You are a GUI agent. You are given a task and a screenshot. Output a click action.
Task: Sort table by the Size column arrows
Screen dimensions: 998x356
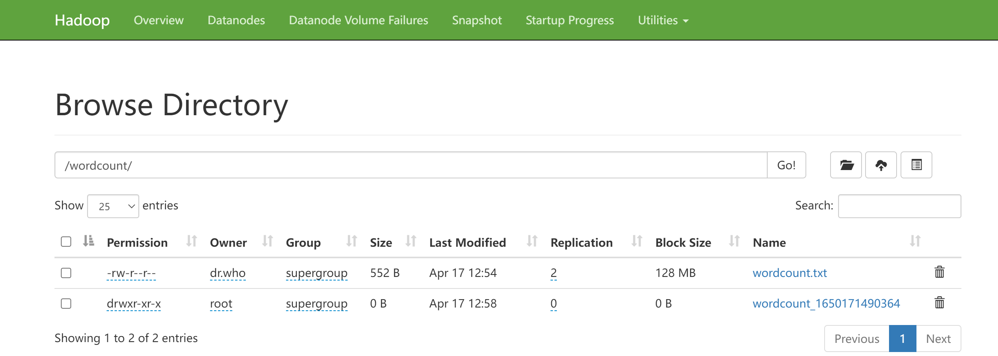[x=410, y=241]
